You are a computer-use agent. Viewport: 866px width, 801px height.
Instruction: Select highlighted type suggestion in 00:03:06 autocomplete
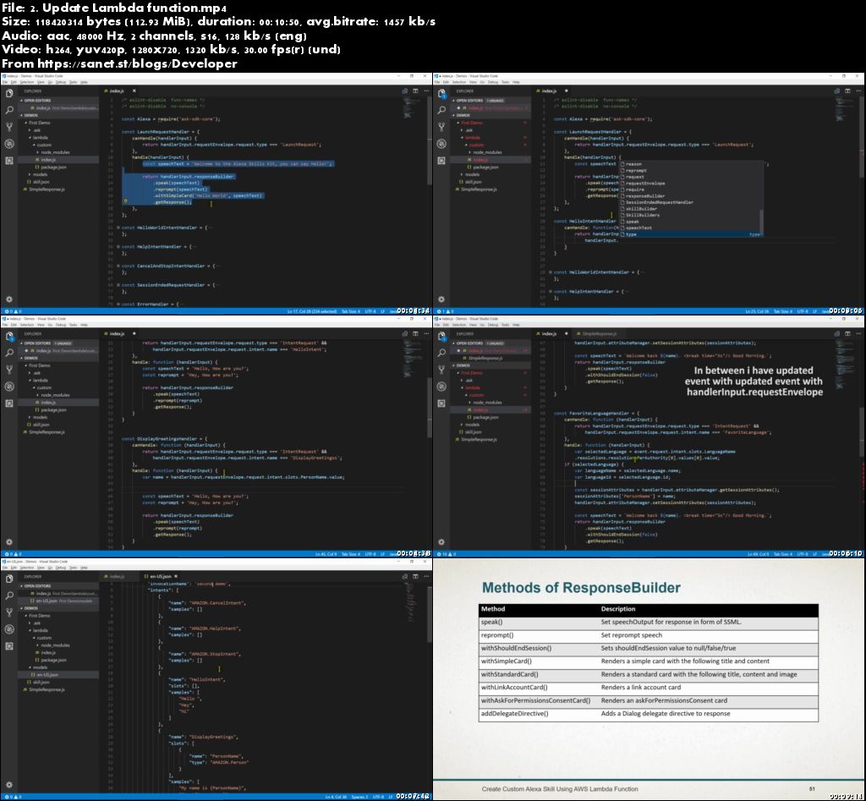[690, 234]
